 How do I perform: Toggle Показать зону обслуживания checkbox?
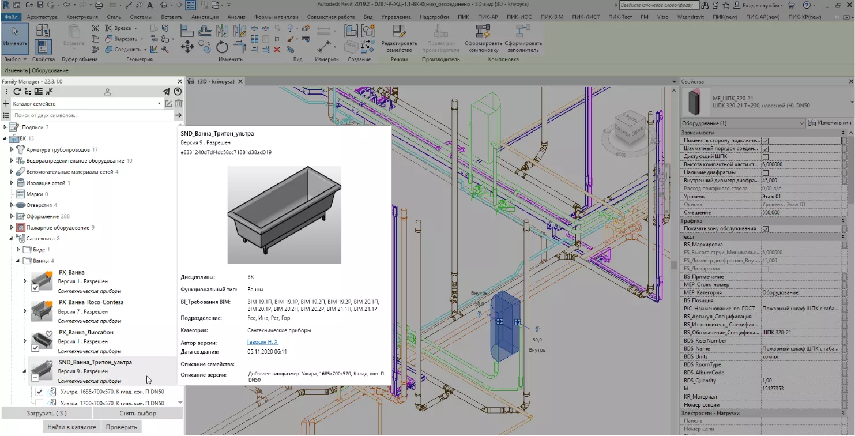pyautogui.click(x=765, y=229)
